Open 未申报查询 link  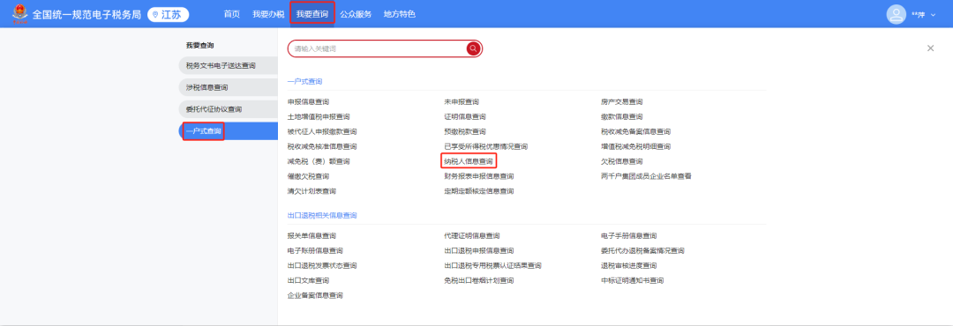coord(461,101)
